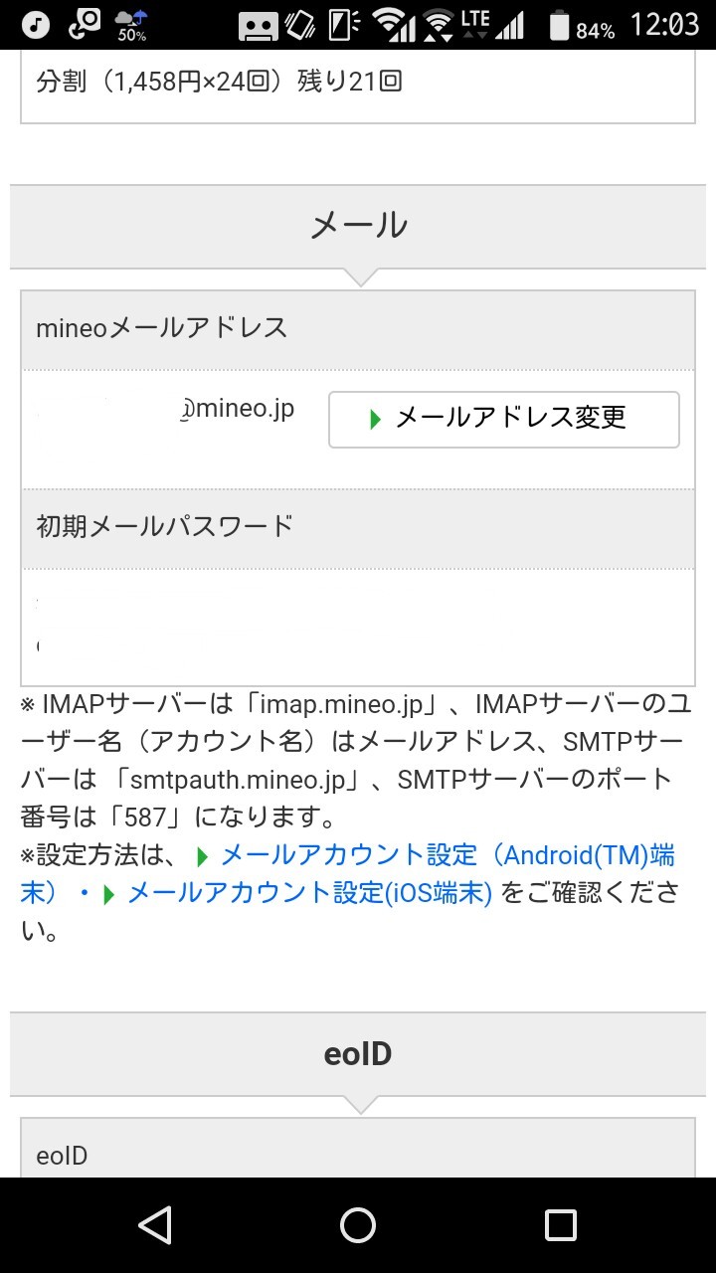
Task: Tap the weather 50% notification icon
Action: tap(131, 25)
